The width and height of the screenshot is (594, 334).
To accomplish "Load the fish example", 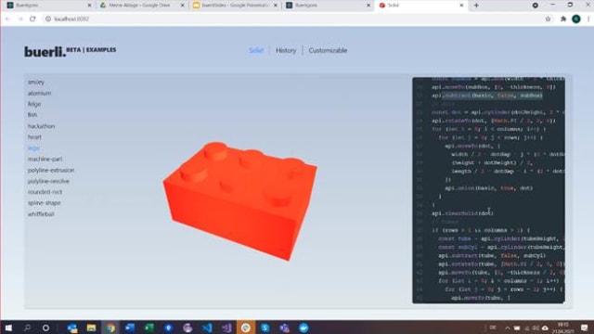I will pyautogui.click(x=32, y=115).
